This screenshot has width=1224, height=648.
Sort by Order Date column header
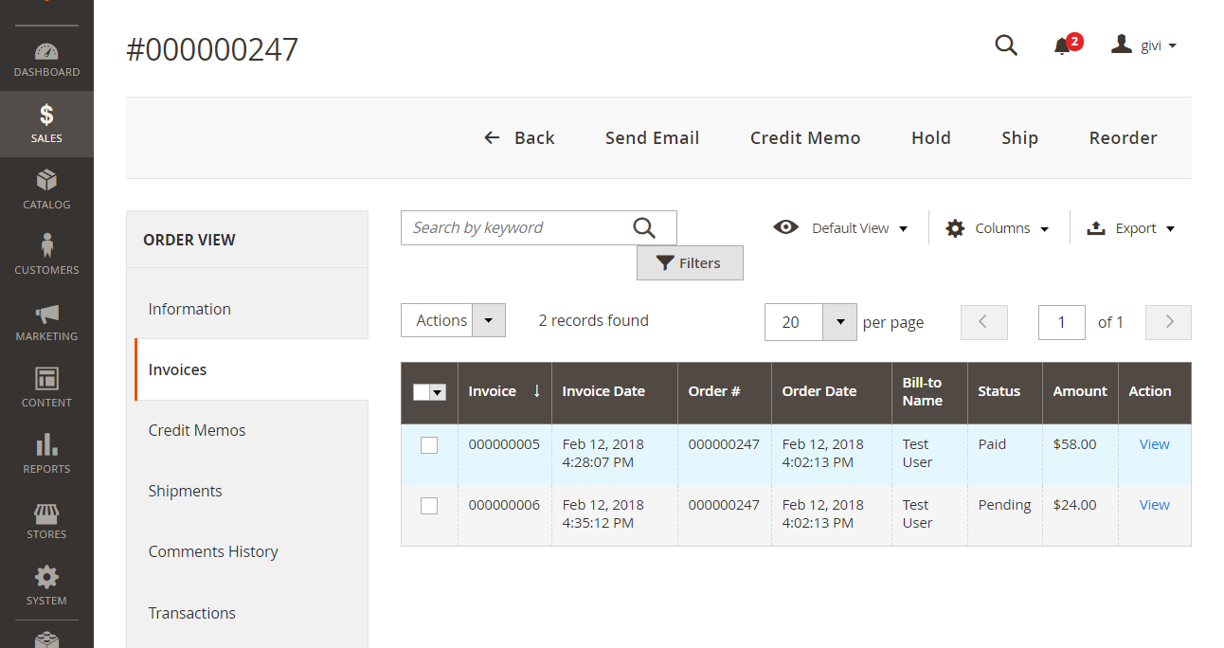coord(831,392)
